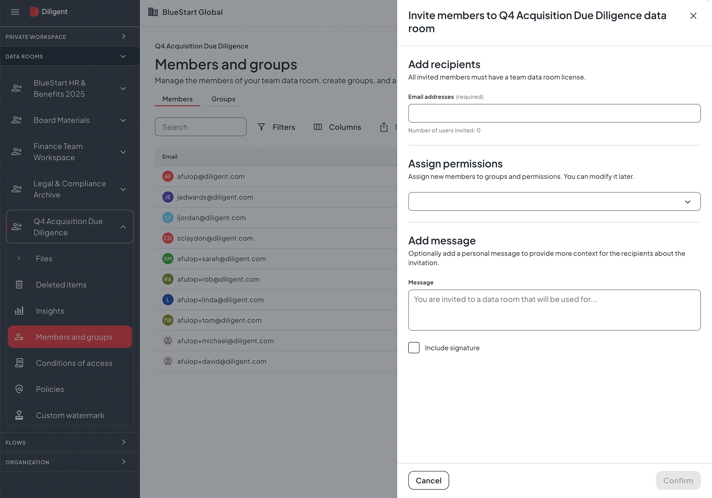Open Custom watermark via the stamp icon

(x=19, y=415)
